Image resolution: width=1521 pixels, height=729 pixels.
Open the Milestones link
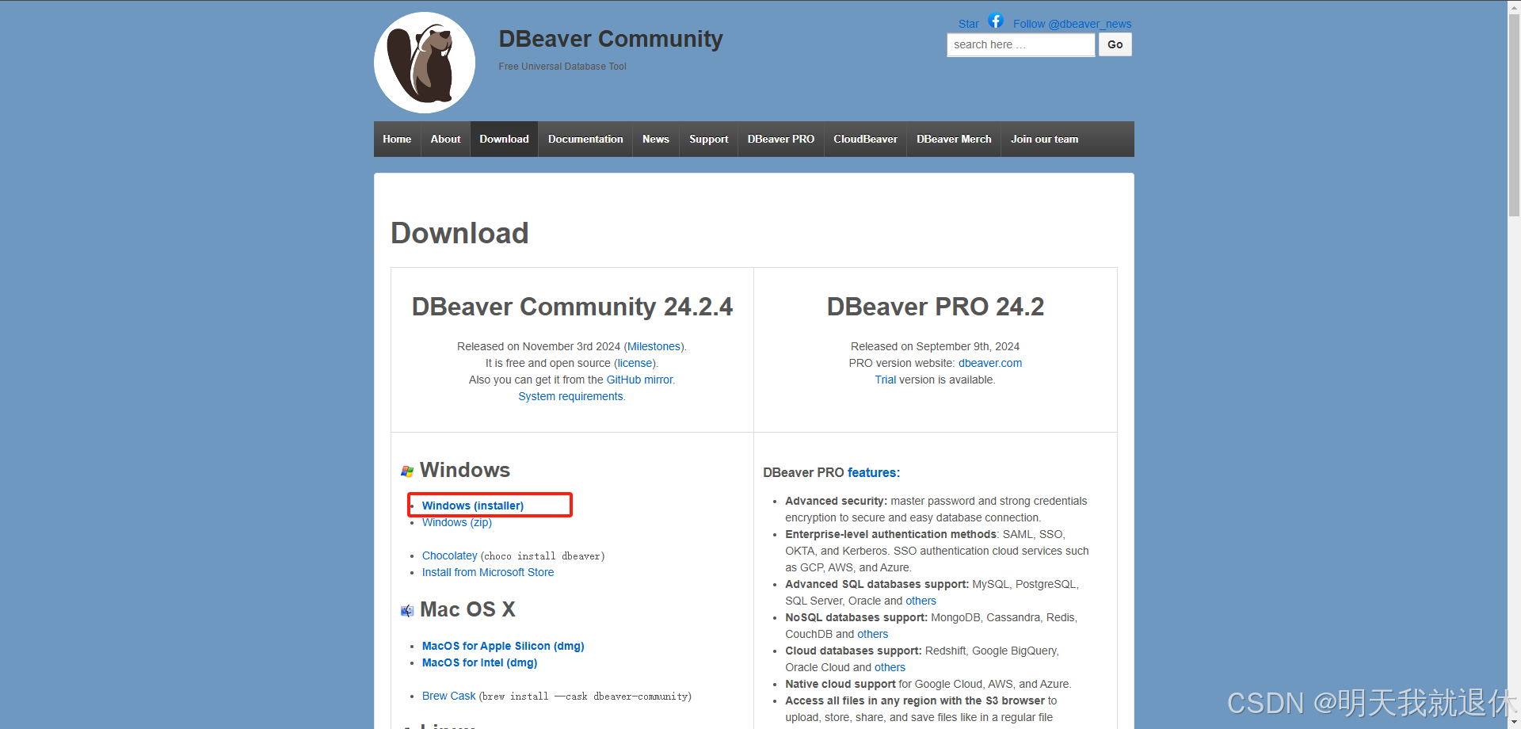654,346
